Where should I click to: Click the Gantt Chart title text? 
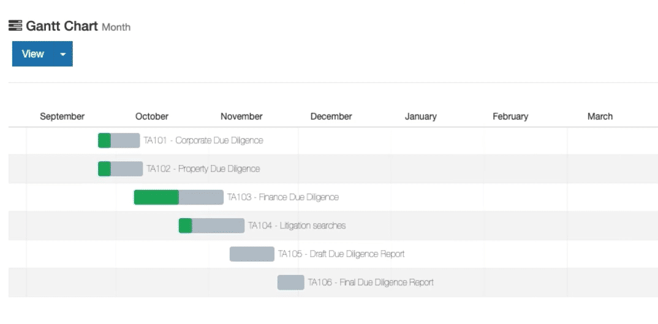[62, 26]
